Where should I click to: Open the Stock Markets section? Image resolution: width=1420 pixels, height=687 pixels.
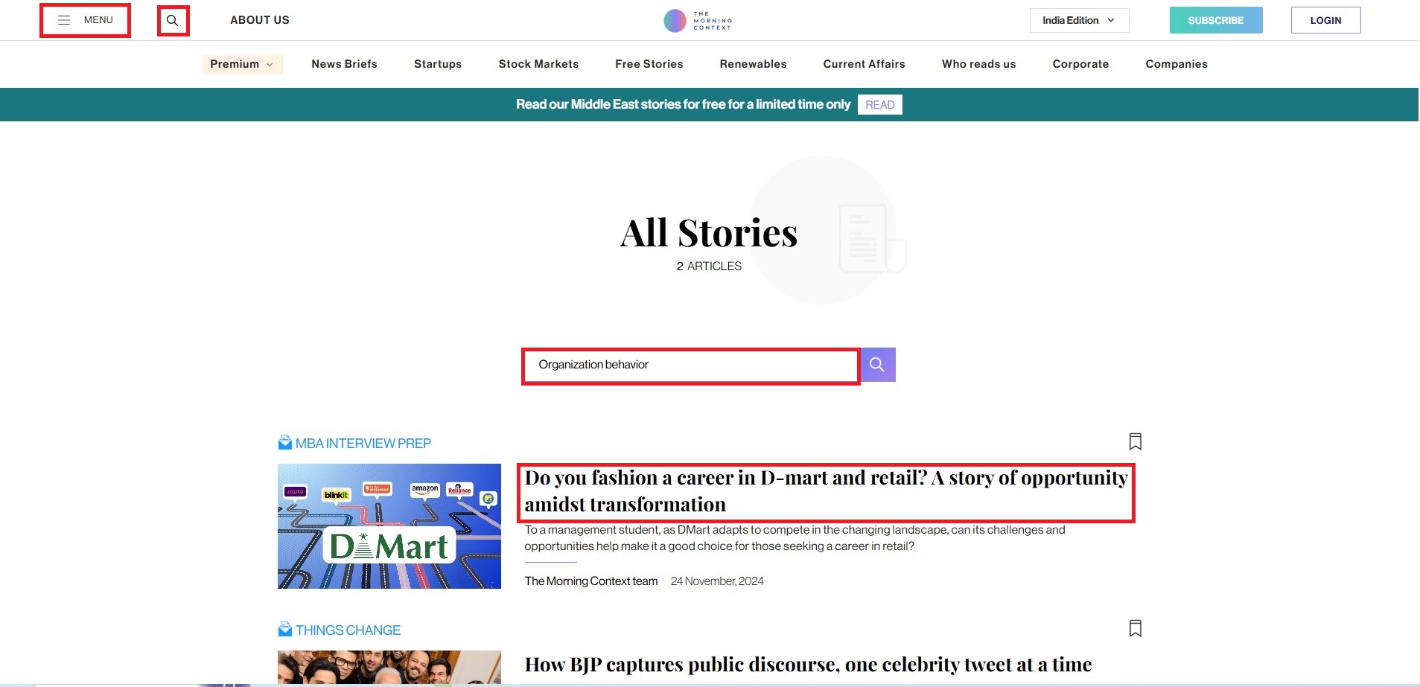pos(538,64)
